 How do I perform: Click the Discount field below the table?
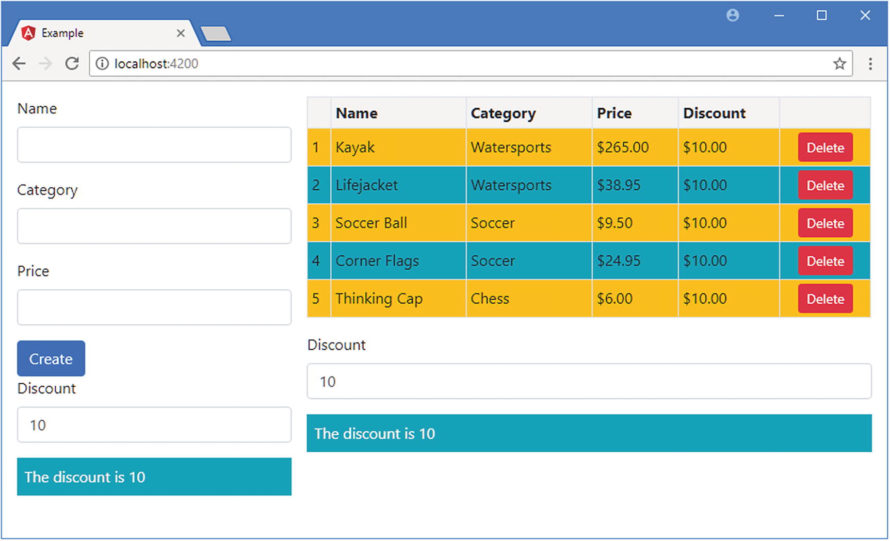point(589,382)
